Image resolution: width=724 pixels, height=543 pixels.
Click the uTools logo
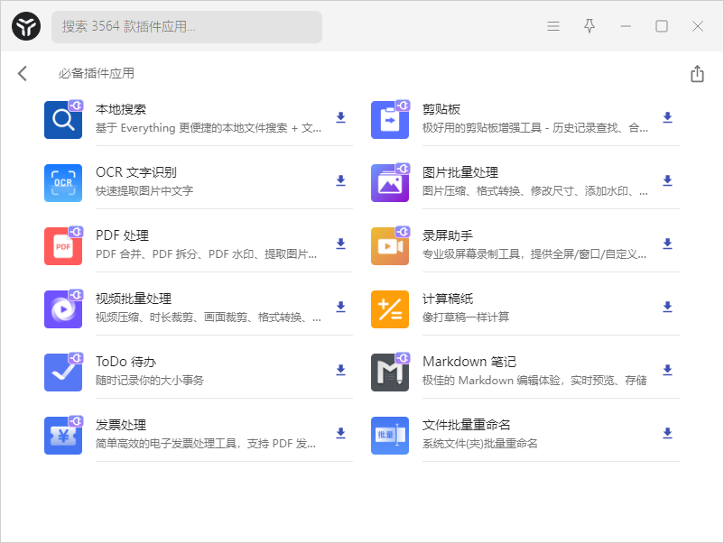point(25,26)
